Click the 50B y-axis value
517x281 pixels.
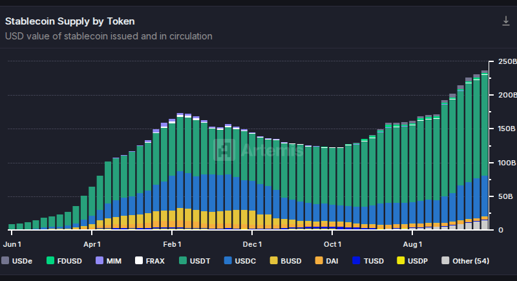click(505, 196)
